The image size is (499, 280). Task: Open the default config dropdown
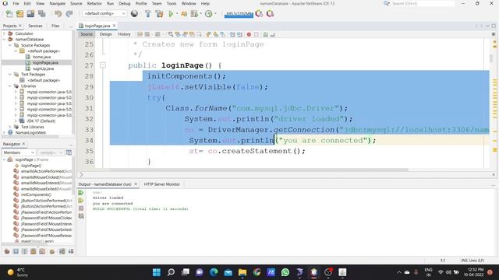tap(104, 14)
